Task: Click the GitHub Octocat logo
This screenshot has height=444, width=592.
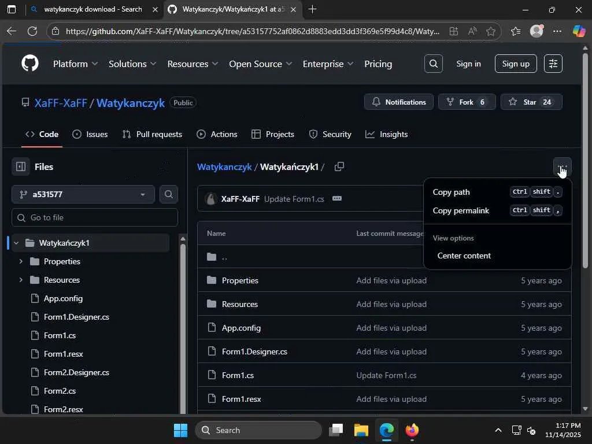Action: click(30, 63)
